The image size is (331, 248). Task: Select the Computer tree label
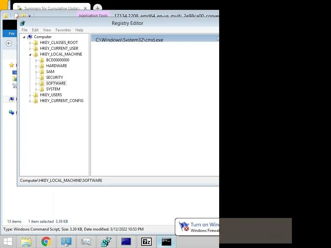click(43, 37)
